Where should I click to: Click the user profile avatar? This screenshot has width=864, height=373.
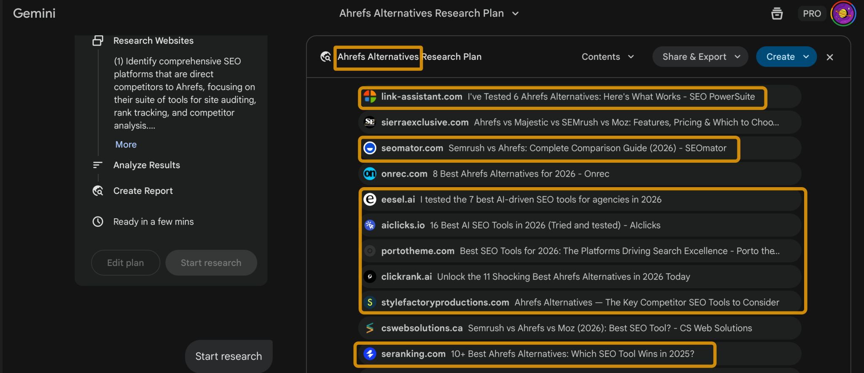tap(842, 13)
